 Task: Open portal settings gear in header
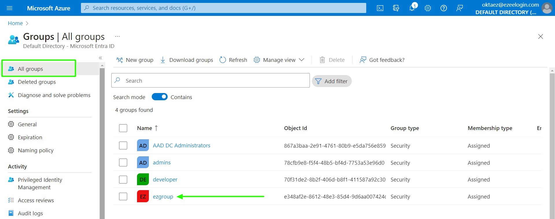click(428, 8)
